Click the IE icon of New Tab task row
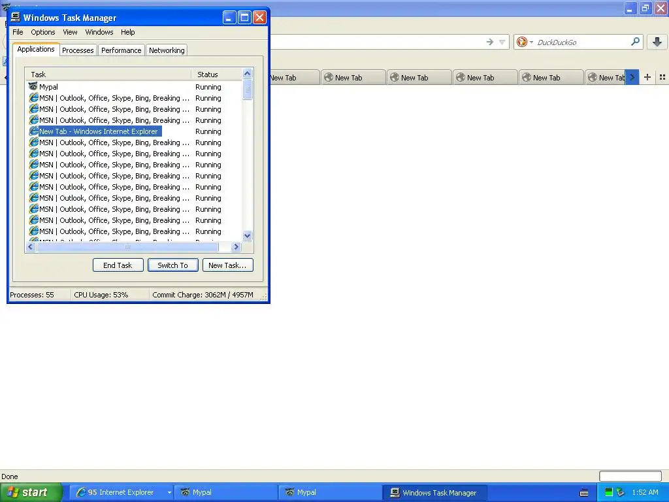 (x=33, y=131)
